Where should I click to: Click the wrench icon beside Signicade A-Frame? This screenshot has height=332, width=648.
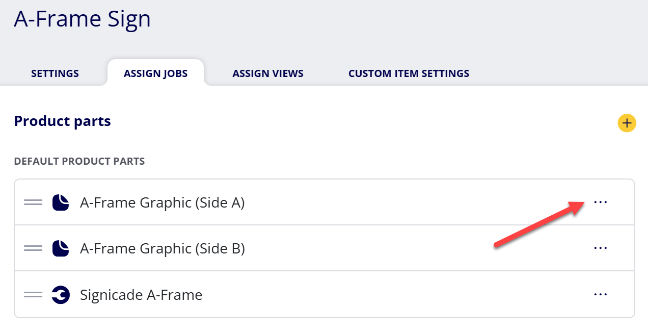click(x=61, y=295)
